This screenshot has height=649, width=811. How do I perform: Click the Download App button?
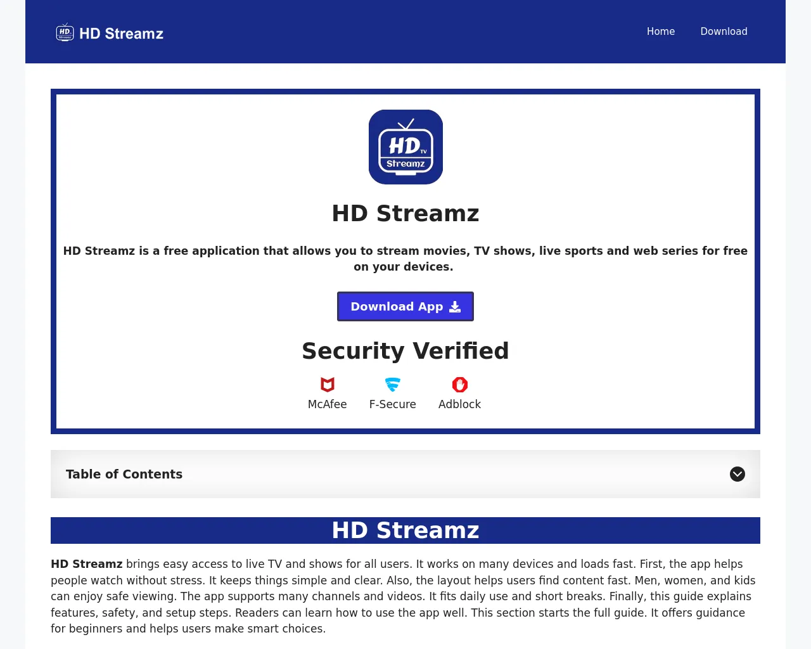click(x=405, y=307)
